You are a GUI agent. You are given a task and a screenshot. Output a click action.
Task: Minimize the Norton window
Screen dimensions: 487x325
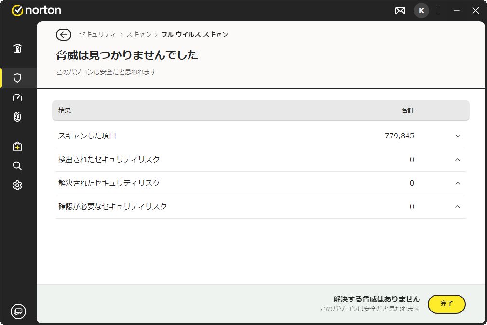457,11
